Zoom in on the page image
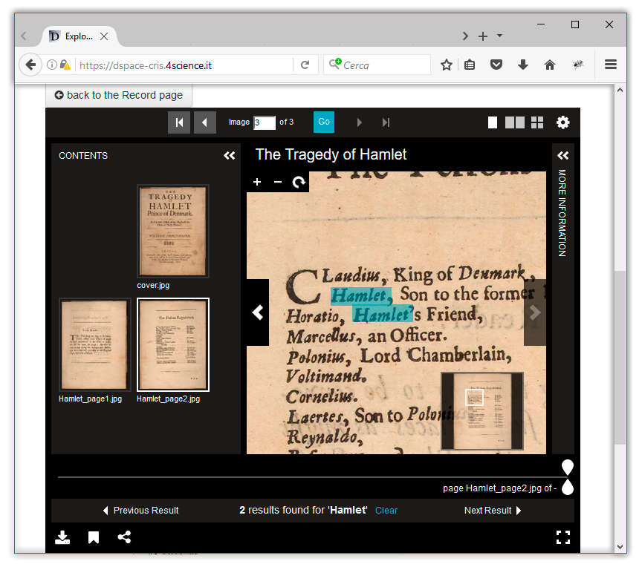Image resolution: width=642 pixels, height=567 pixels. click(x=257, y=182)
